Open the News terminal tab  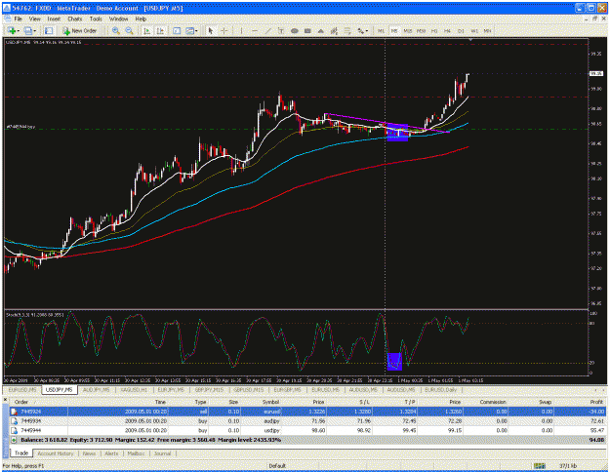89,453
